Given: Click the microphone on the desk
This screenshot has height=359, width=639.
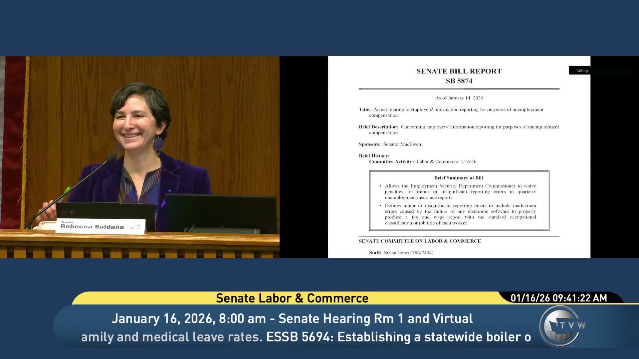Looking at the screenshot, I should 110,159.
